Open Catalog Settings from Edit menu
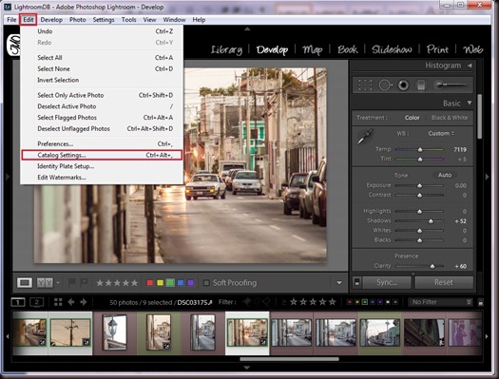This screenshot has width=499, height=379. click(x=102, y=155)
